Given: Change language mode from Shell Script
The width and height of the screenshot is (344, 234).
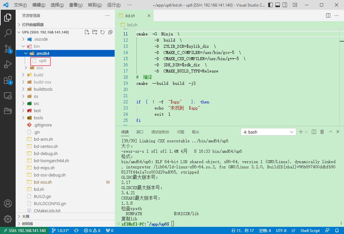Looking at the screenshot, I should click(x=310, y=230).
